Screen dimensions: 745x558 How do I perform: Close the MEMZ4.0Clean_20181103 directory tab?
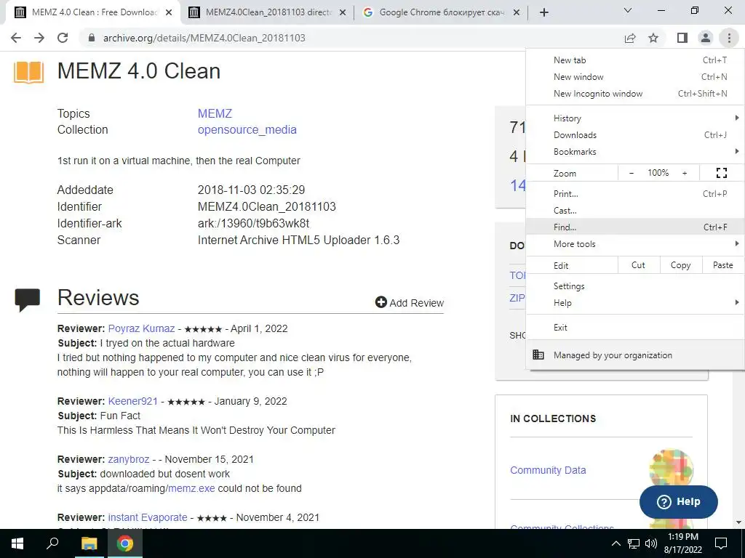[343, 12]
